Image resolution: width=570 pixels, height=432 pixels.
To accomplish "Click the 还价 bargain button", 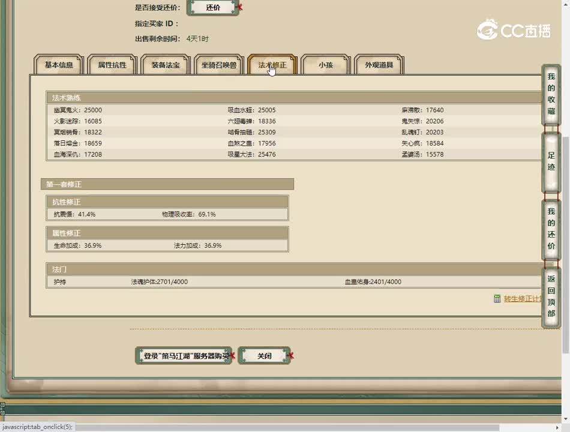I will point(213,7).
